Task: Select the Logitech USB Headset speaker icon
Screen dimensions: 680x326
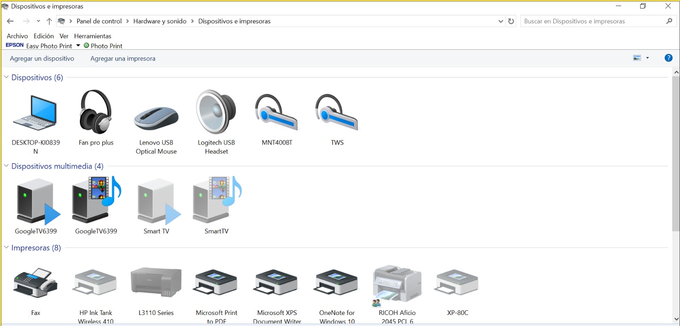Action: [x=216, y=112]
